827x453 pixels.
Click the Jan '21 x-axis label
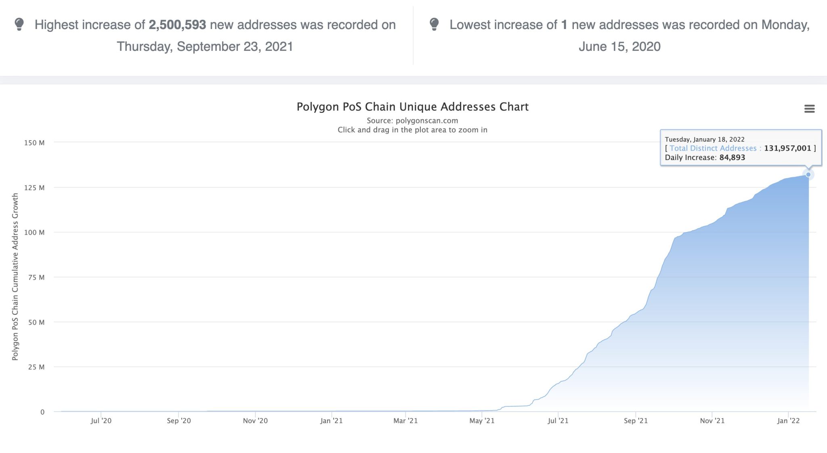click(331, 421)
